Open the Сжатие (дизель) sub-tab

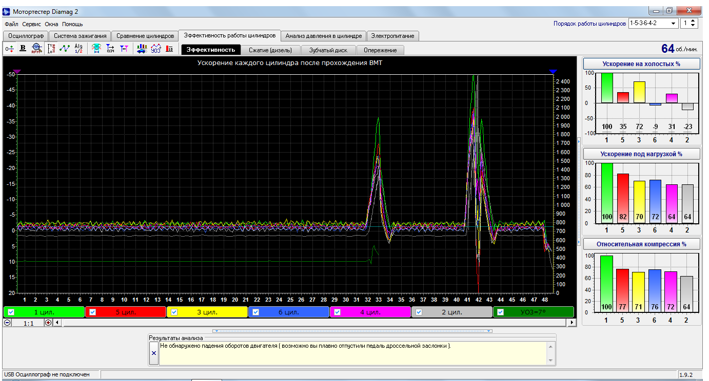(270, 50)
